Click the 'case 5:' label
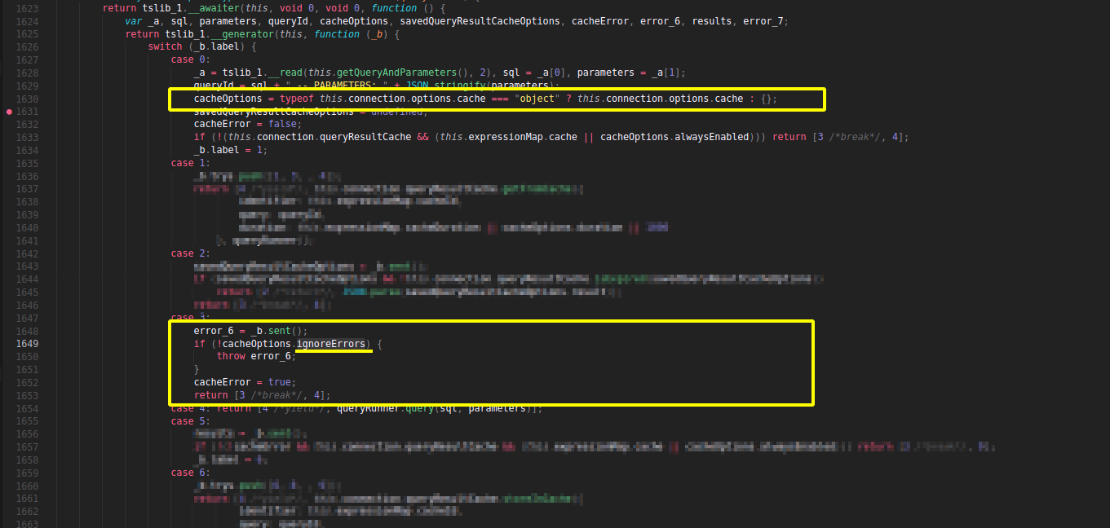Image resolution: width=1110 pixels, height=528 pixels. [x=190, y=421]
